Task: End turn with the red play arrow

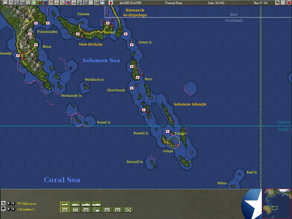Action: click(x=111, y=3)
